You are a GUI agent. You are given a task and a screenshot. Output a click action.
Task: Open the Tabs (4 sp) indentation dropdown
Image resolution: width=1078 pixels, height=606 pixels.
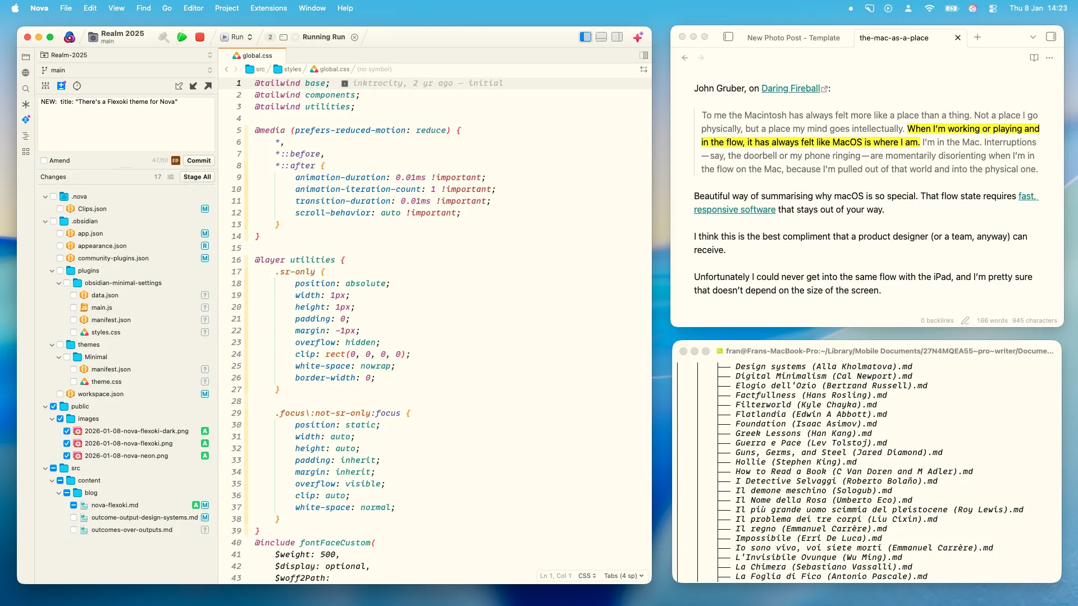[624, 576]
